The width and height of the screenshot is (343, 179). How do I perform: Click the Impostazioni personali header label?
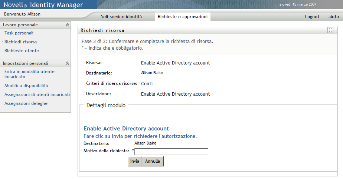[25, 63]
